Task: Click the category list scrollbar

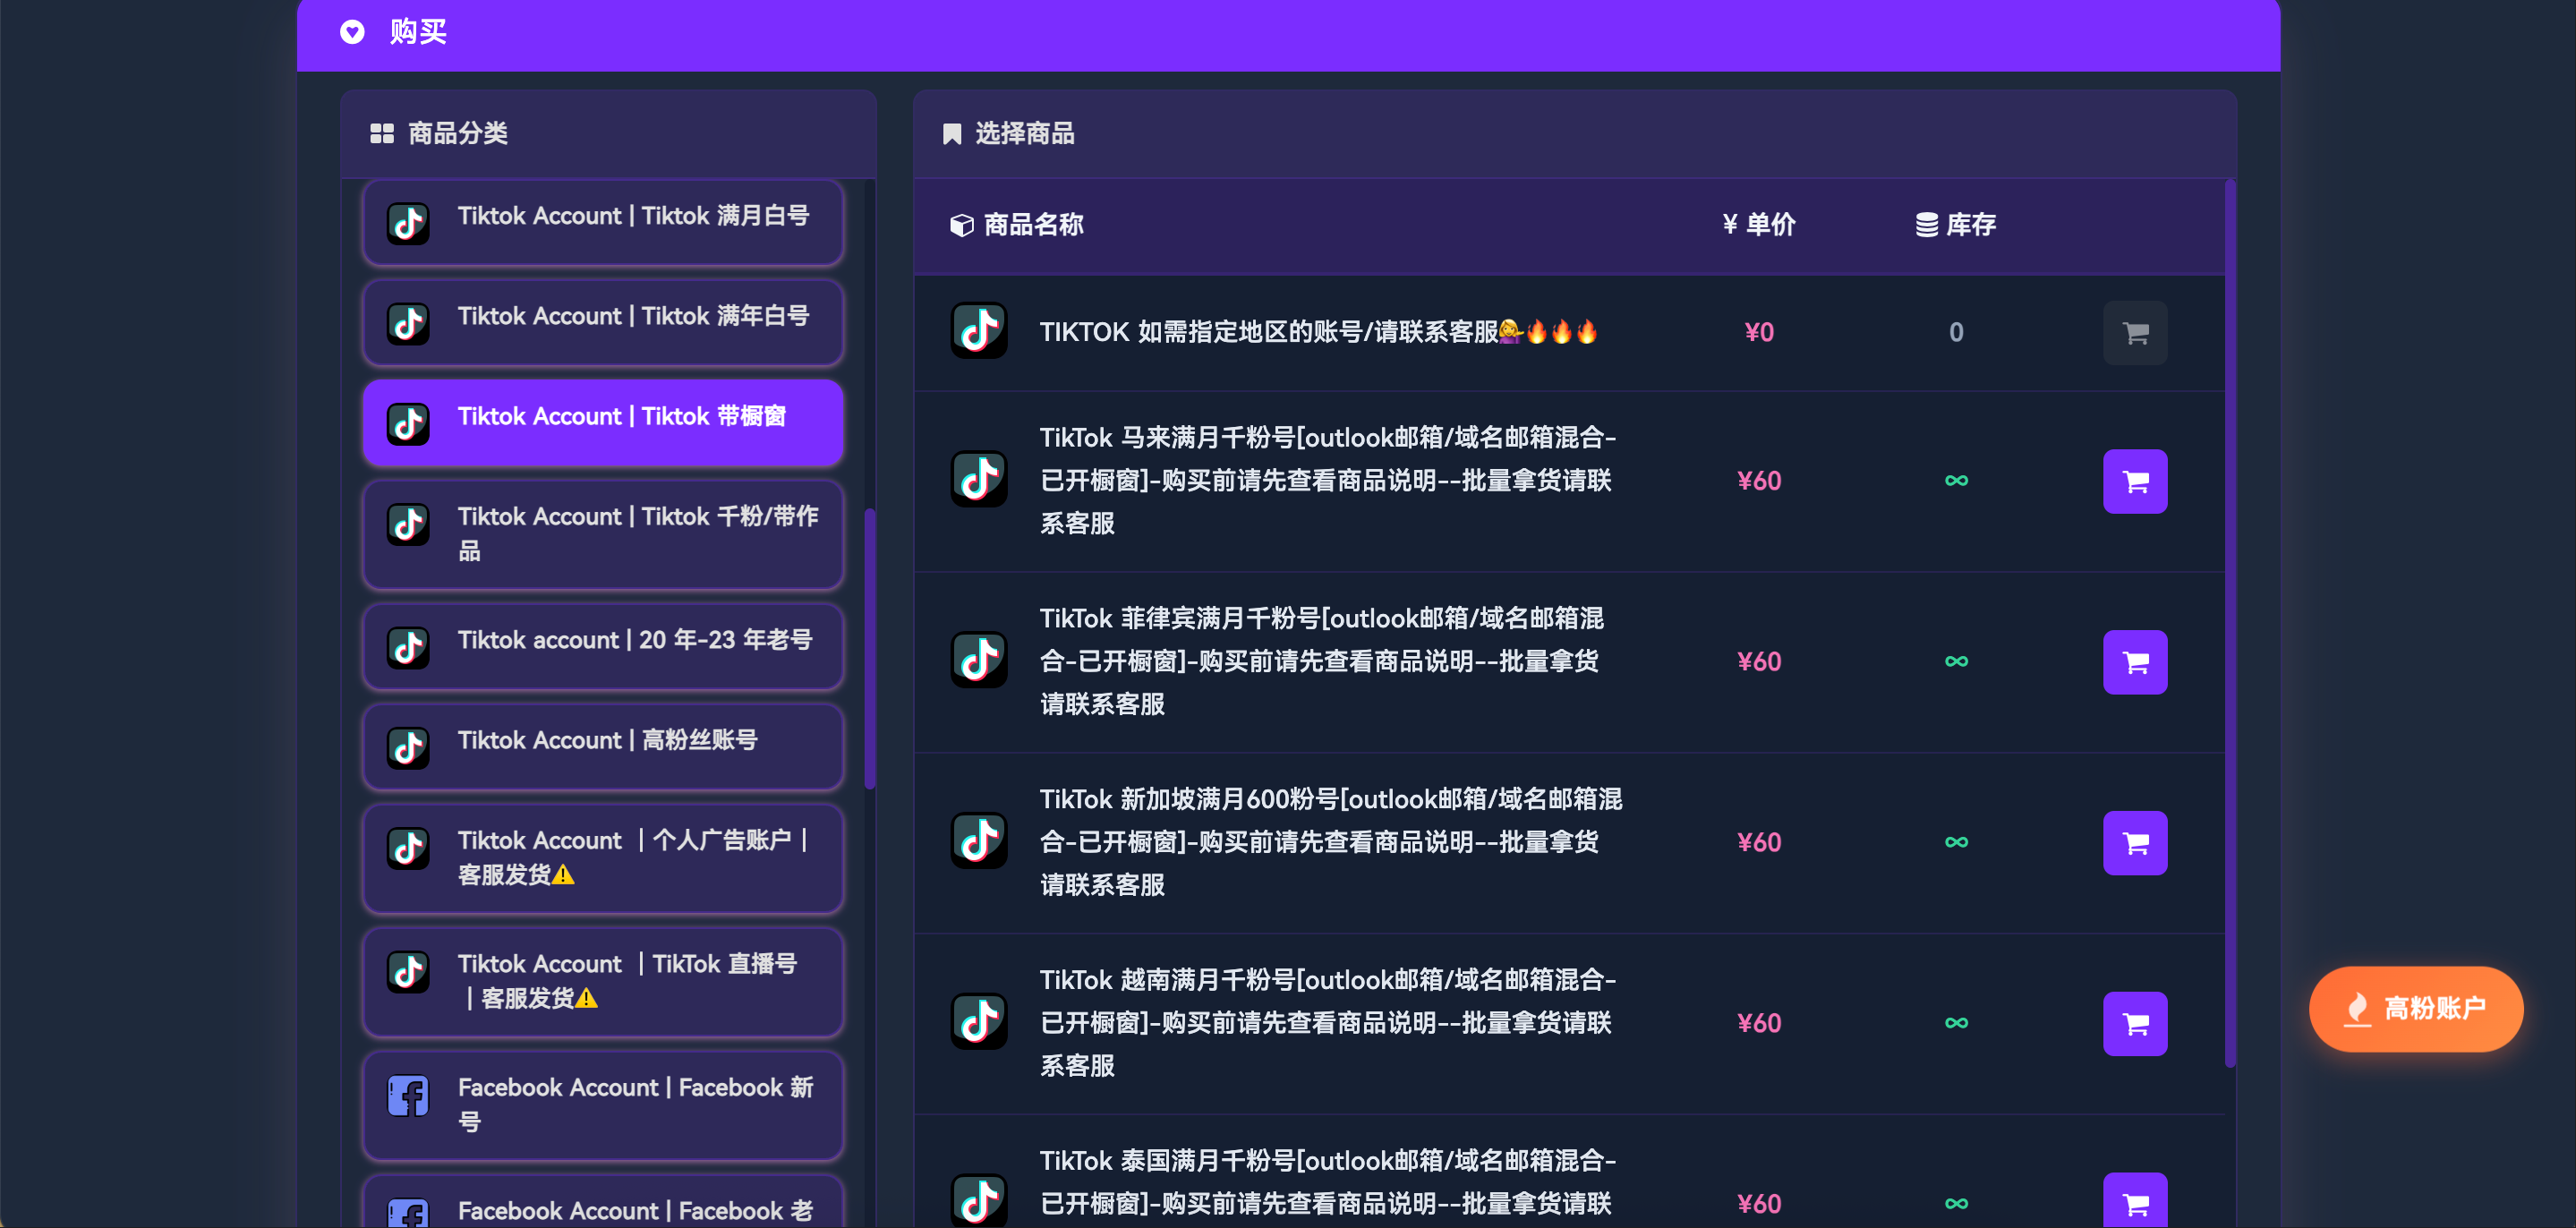Action: tap(870, 648)
